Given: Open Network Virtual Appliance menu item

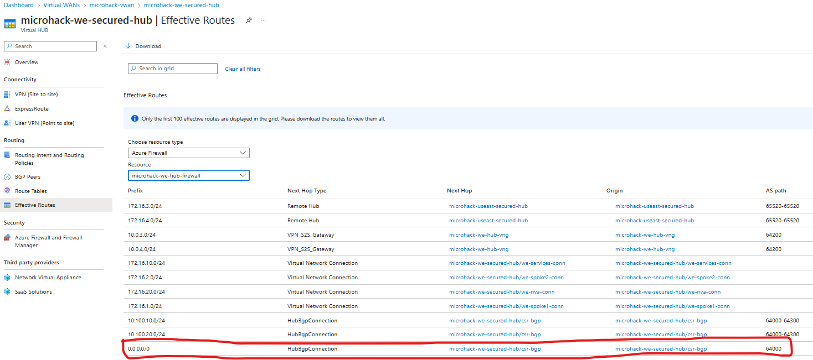Looking at the screenshot, I should tap(48, 278).
